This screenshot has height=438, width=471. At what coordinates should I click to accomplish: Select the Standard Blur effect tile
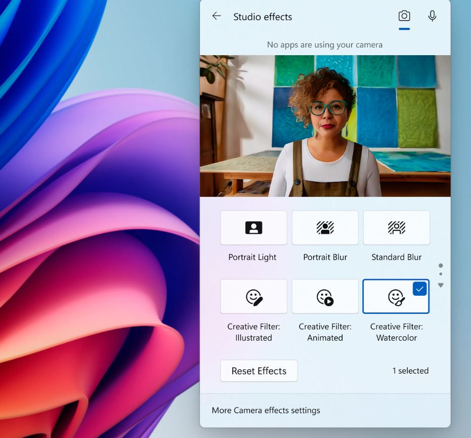[396, 228]
